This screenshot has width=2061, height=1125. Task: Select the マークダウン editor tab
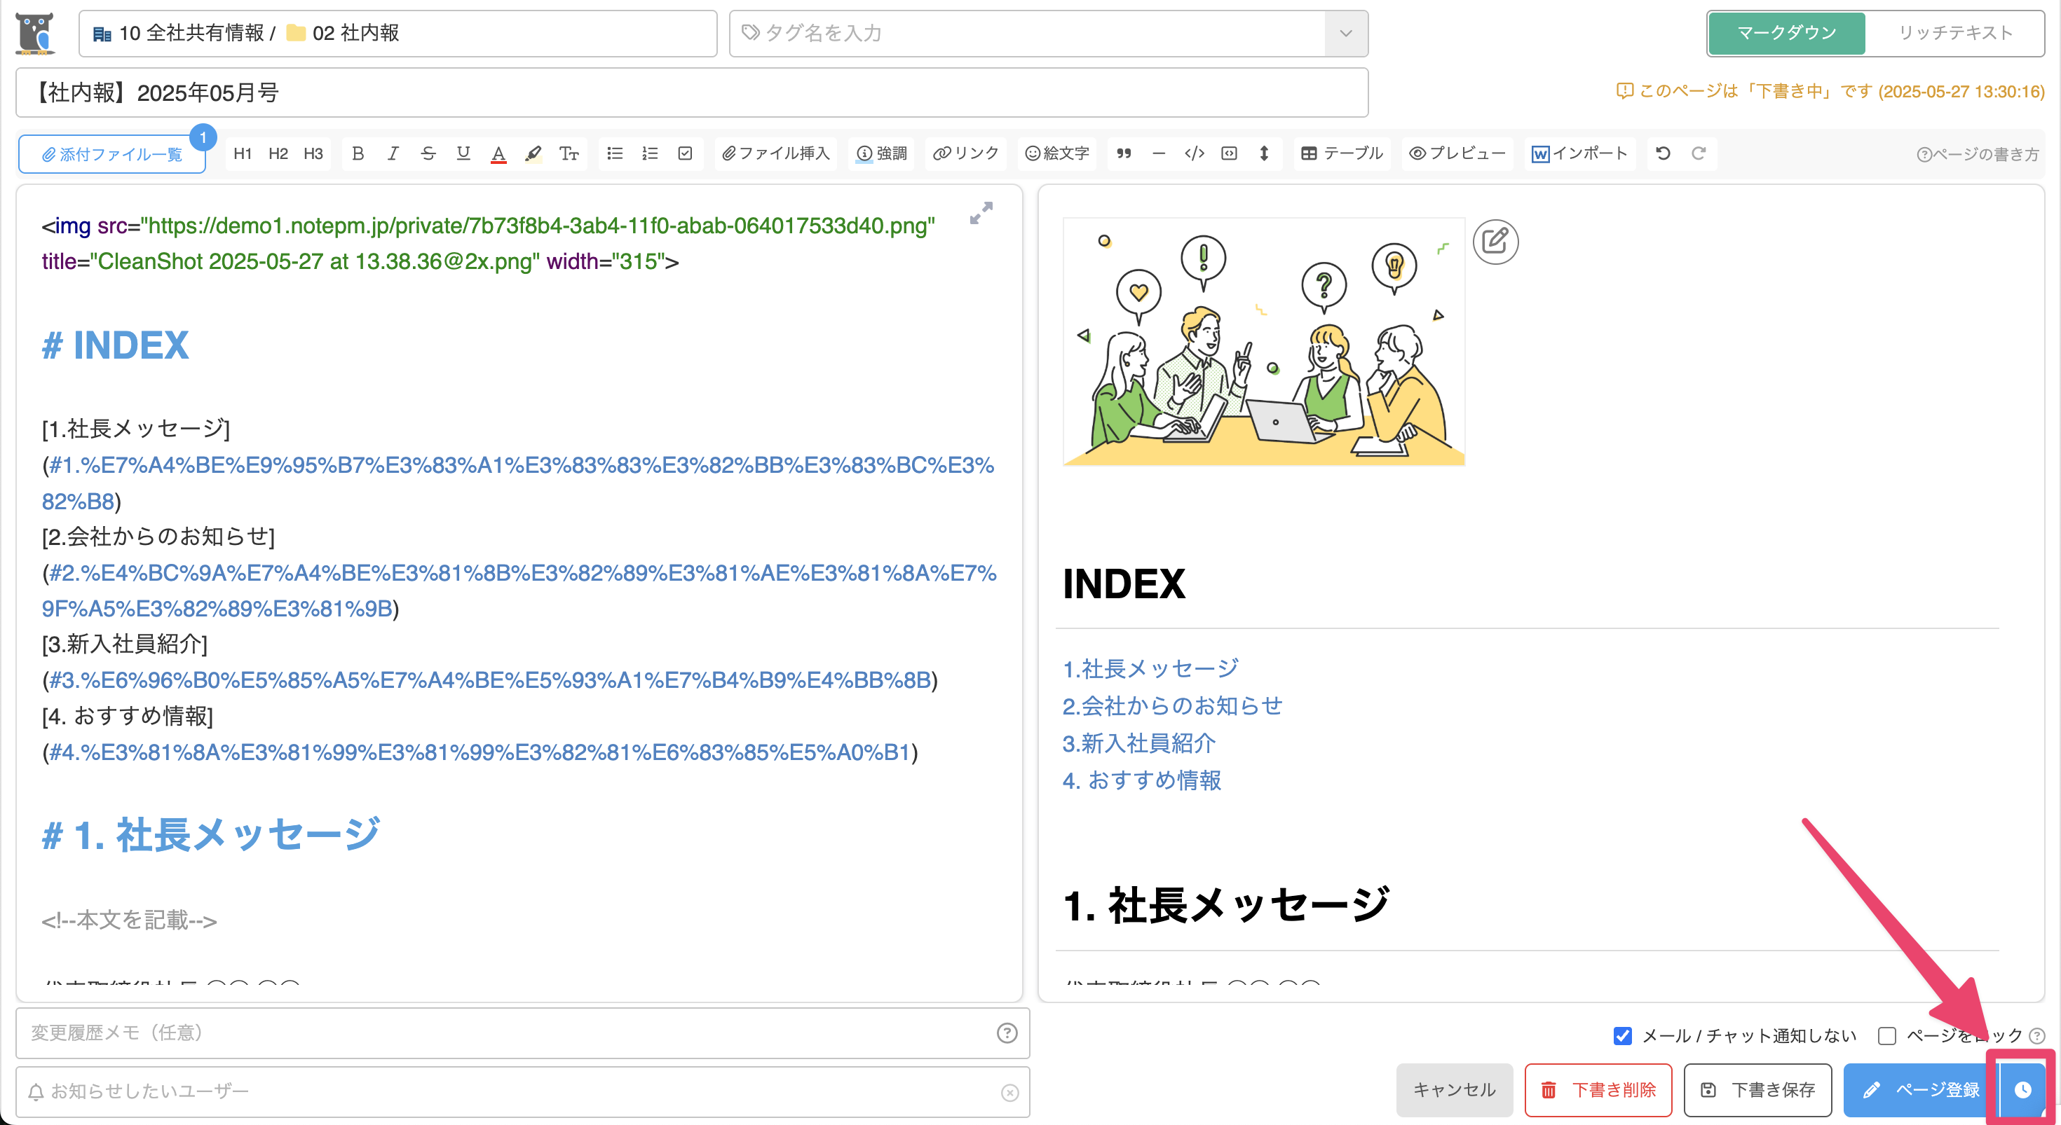pos(1787,34)
